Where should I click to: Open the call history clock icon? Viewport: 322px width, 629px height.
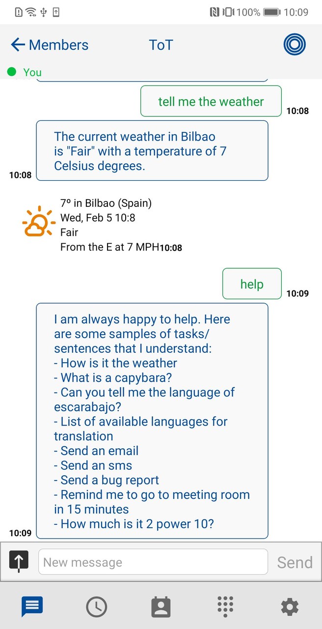pos(96,606)
